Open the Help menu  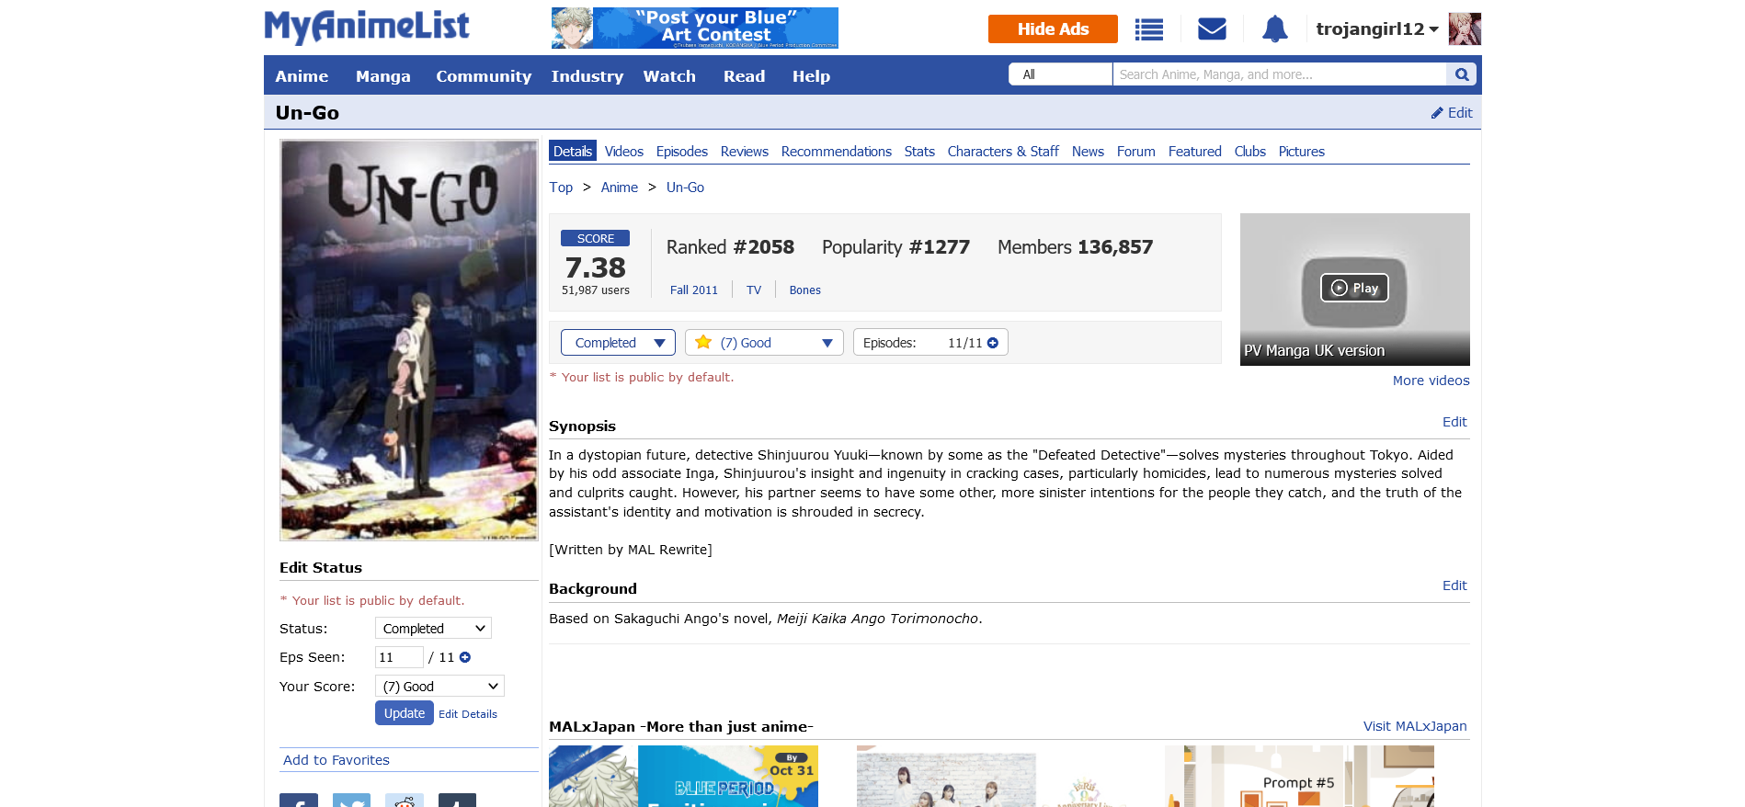point(811,76)
